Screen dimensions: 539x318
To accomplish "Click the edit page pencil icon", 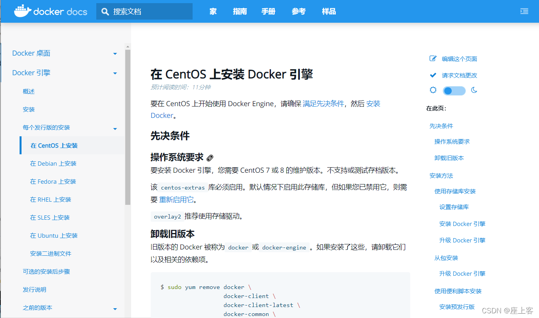I will [433, 58].
